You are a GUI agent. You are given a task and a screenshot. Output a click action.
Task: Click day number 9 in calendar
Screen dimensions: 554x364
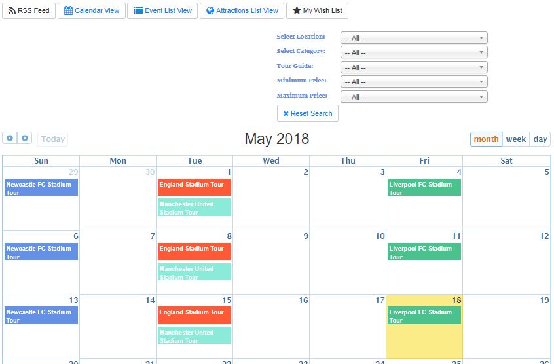(x=306, y=236)
